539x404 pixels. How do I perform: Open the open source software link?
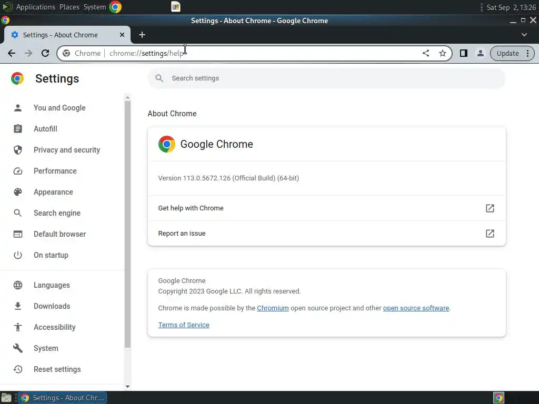pos(416,308)
